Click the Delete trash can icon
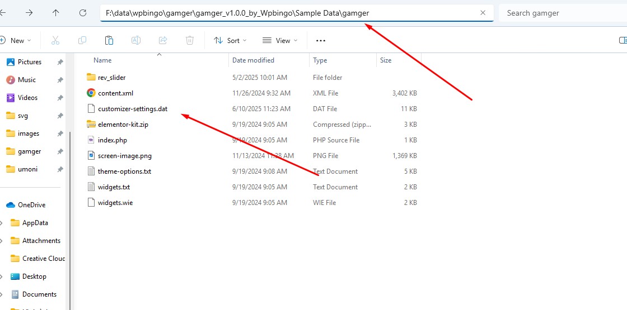627x310 pixels. pos(190,40)
